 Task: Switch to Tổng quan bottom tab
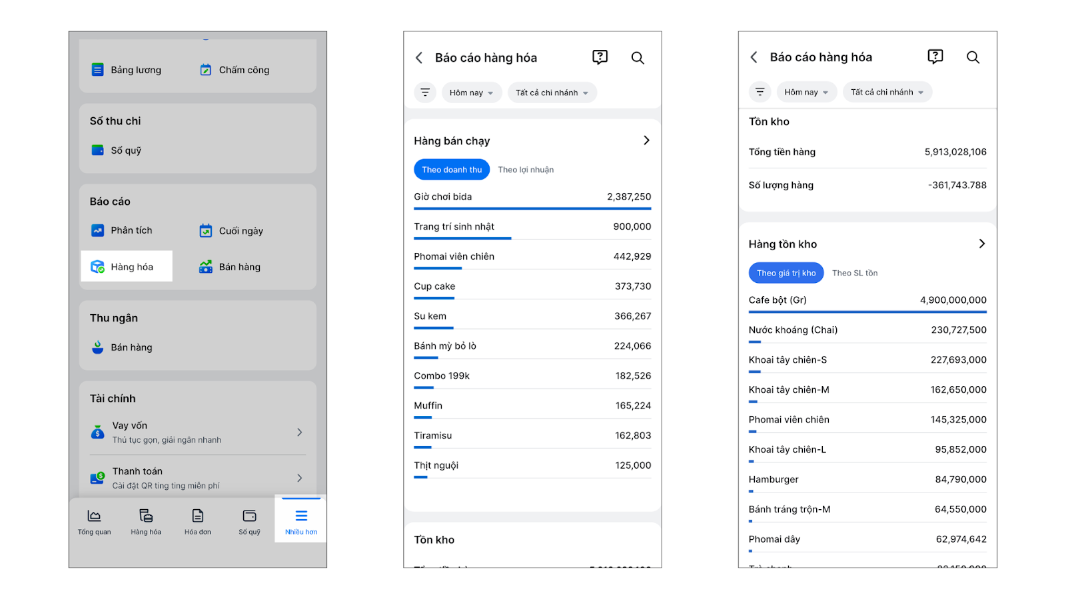[95, 522]
